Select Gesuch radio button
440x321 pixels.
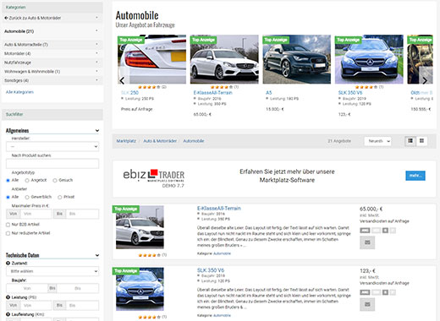(55, 180)
